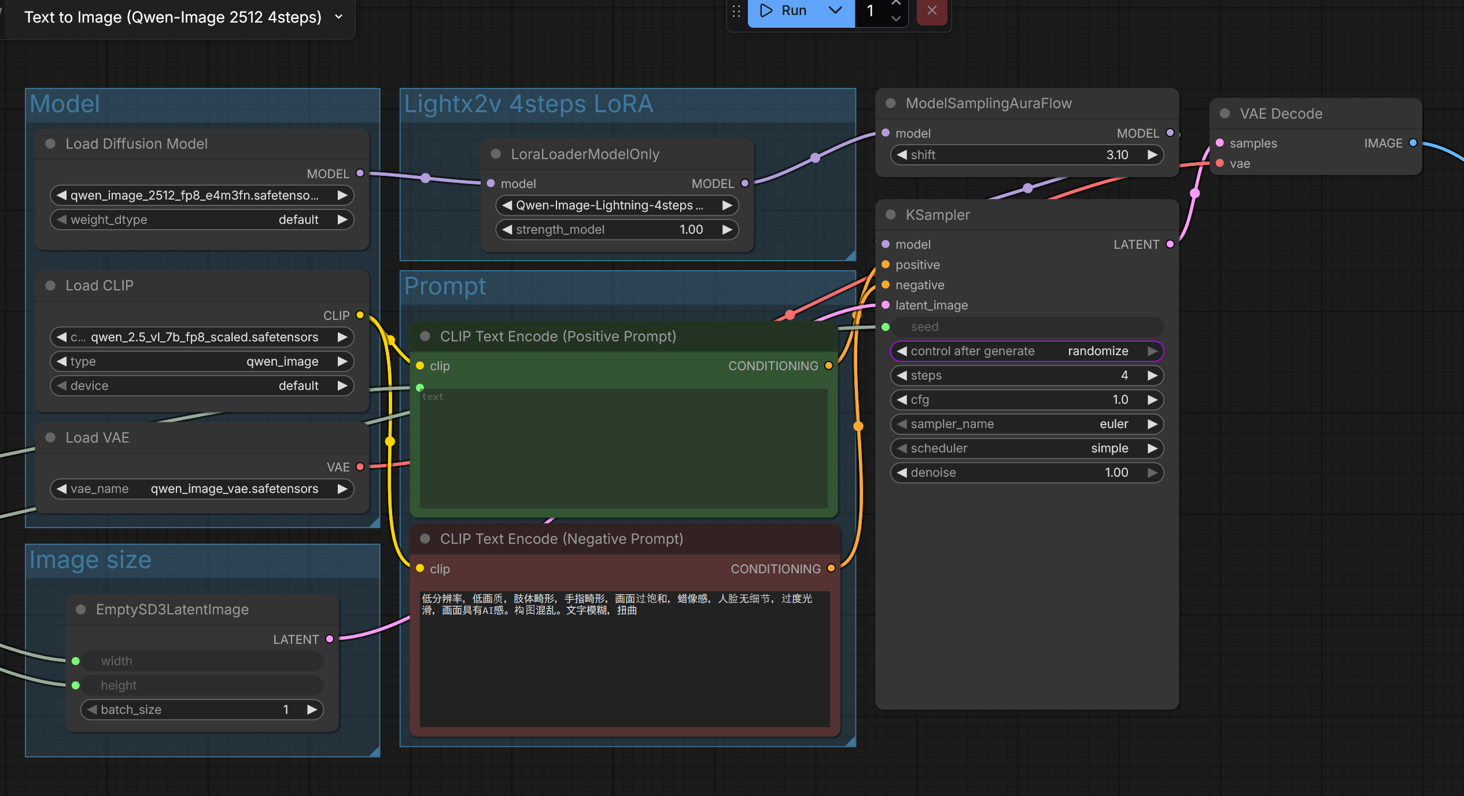Viewport: 1464px width, 796px height.
Task: Click the Lightx2v 4steps LoRA group title
Action: 528,105
